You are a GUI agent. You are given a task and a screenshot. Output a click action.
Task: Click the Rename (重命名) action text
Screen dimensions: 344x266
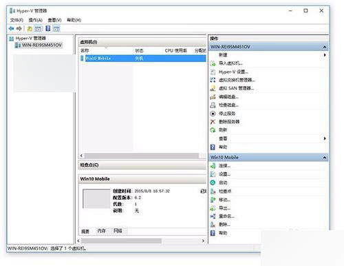pyautogui.click(x=226, y=216)
